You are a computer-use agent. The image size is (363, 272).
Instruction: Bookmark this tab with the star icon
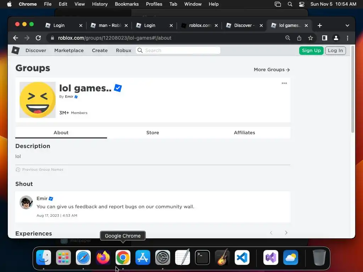[x=311, y=38]
